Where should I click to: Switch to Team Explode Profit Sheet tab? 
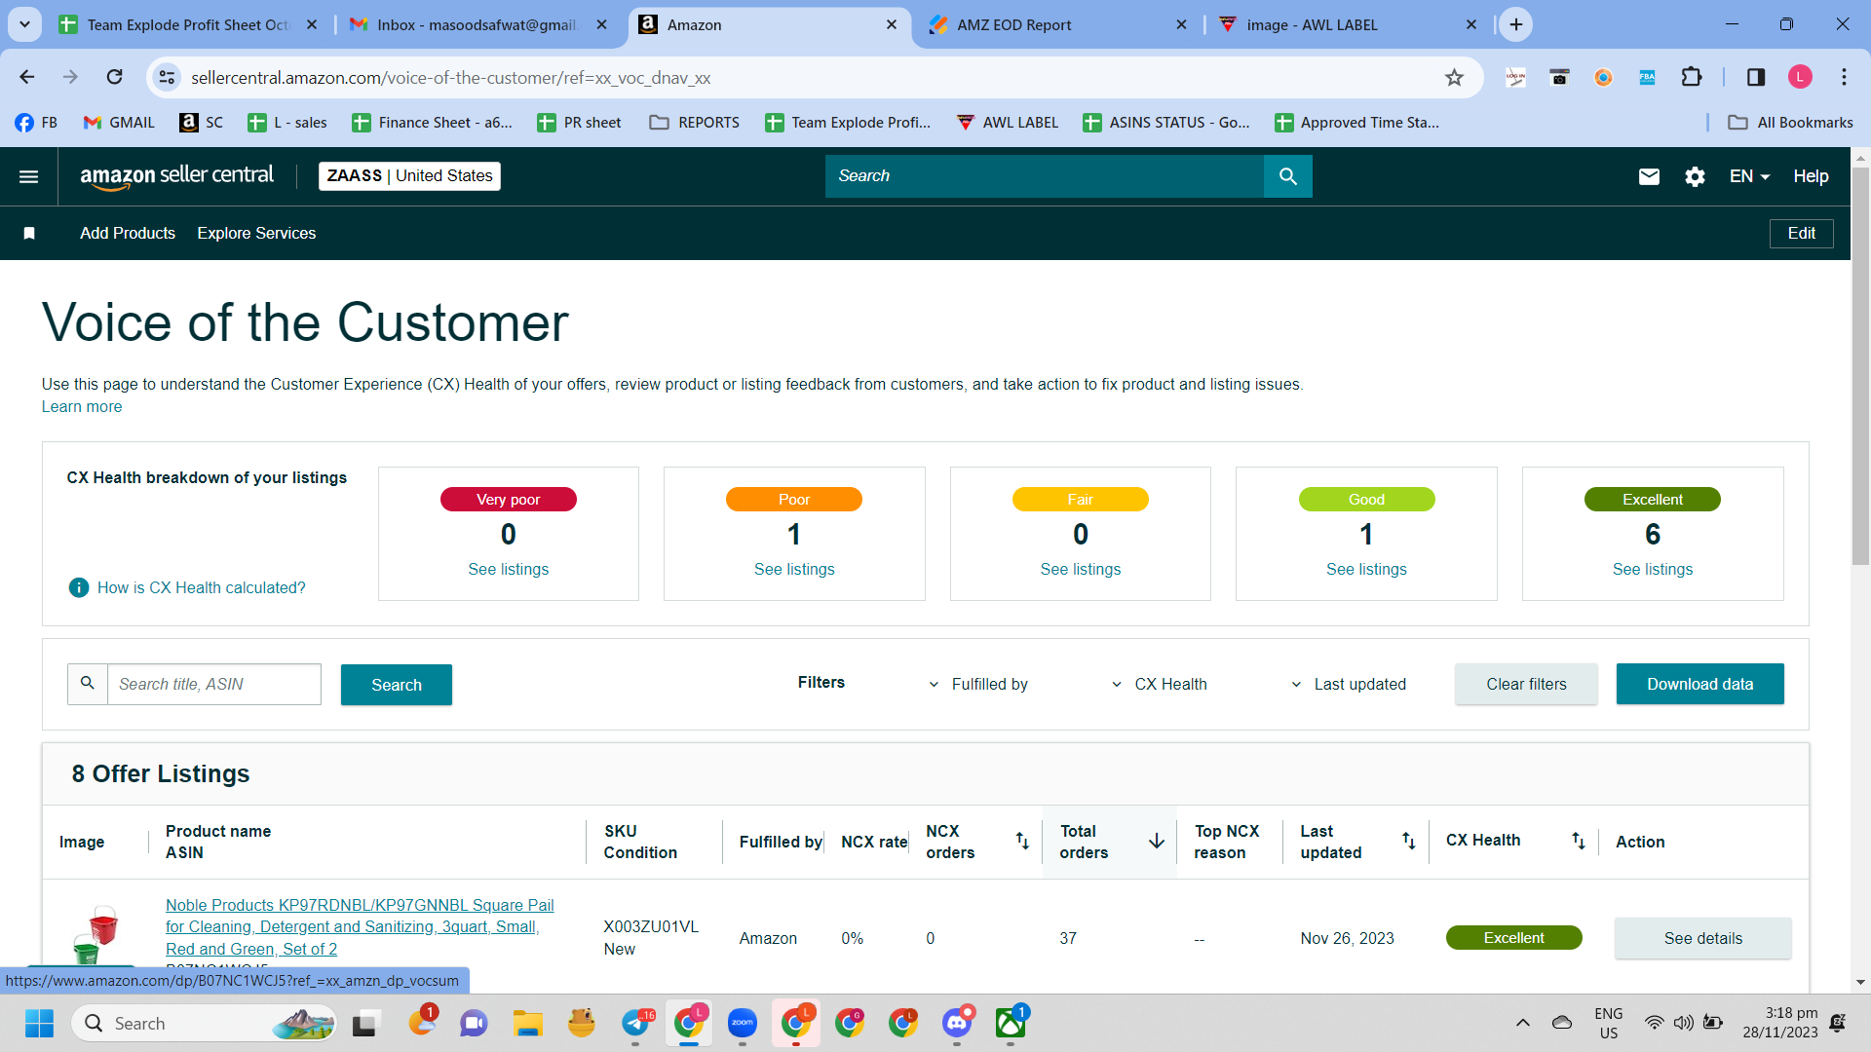tap(188, 24)
